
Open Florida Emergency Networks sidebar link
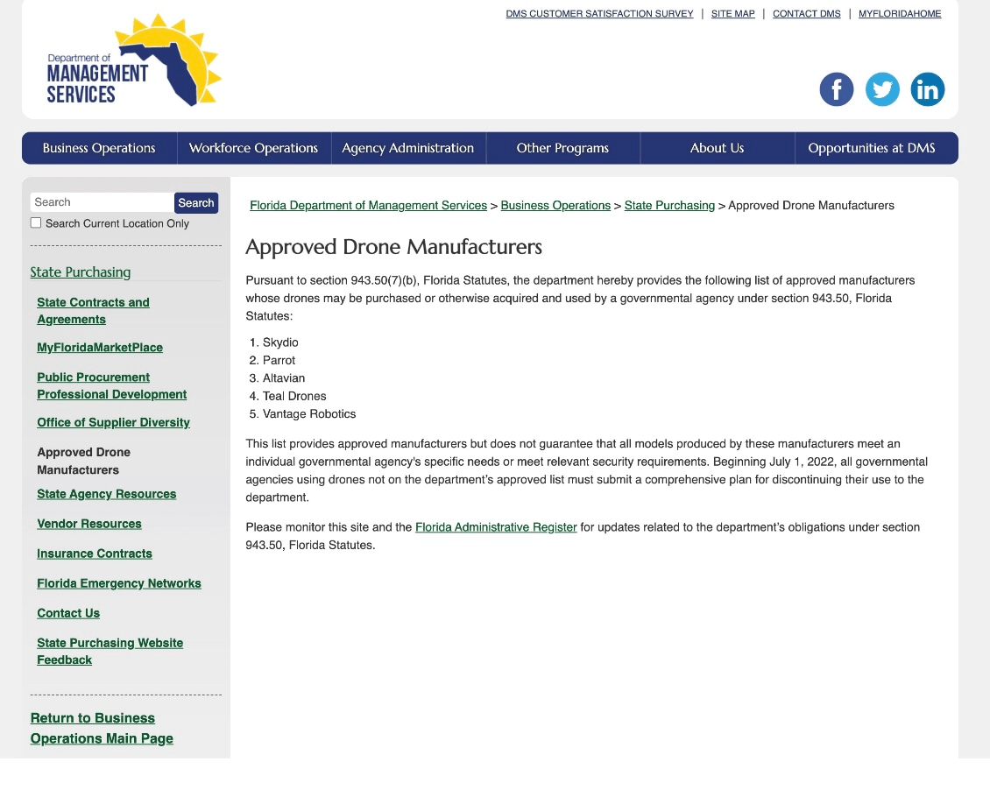[x=119, y=583]
